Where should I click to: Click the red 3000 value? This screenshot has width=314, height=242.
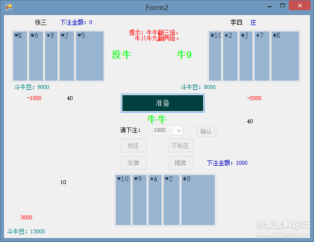click(26, 217)
